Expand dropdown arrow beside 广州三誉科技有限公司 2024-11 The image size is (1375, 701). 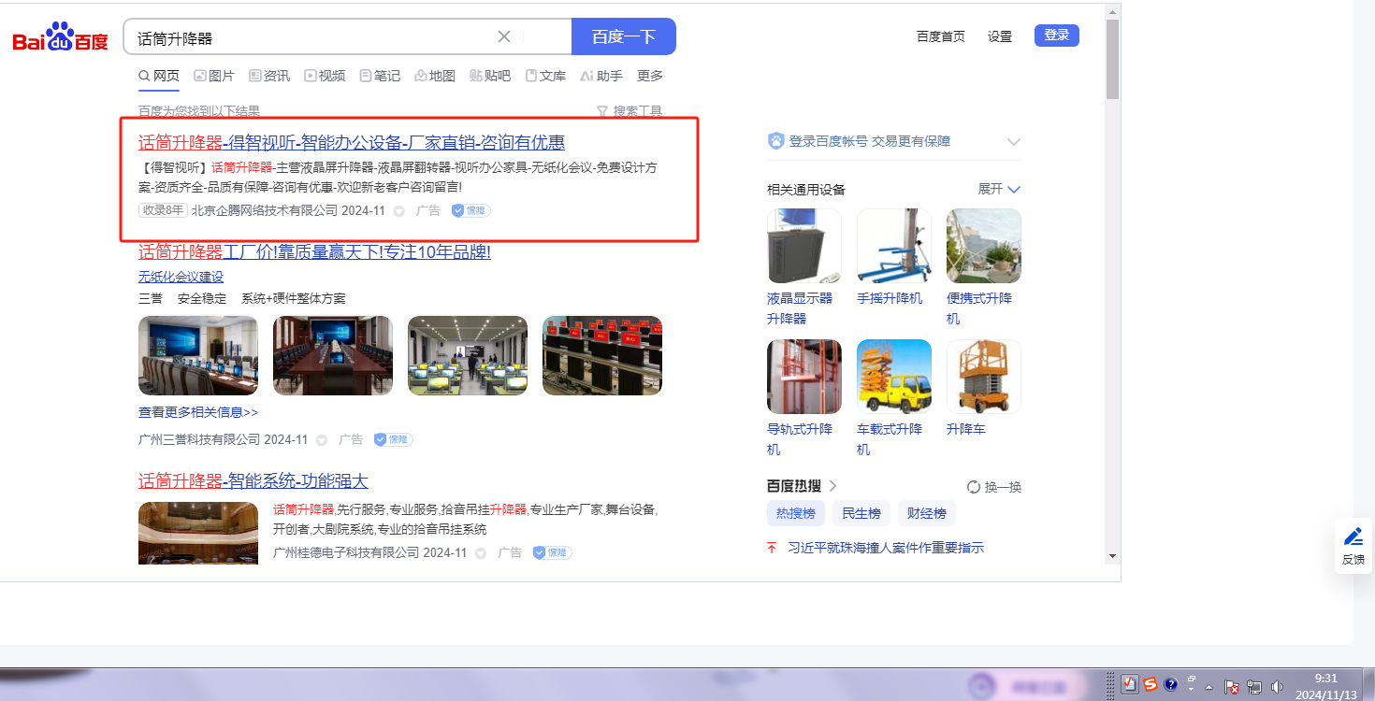(322, 440)
